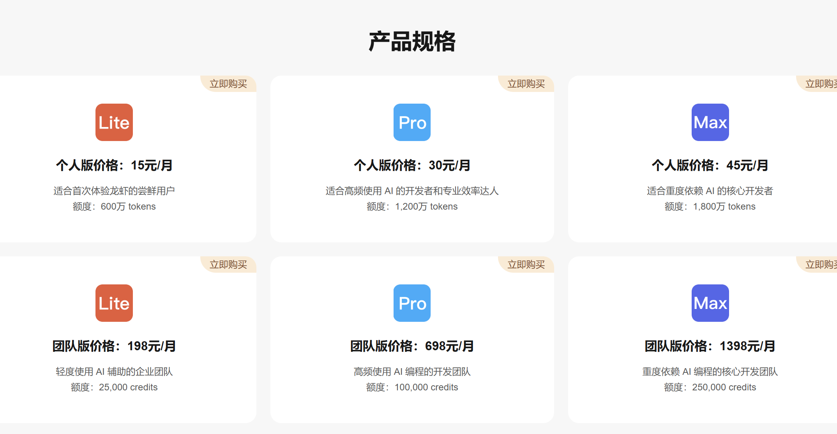Buy the 30元/月 personal Pro plan
837x434 pixels.
click(x=526, y=84)
